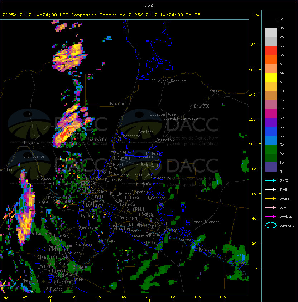Click the cyan 50YD arrow legend icon
298x302 pixels.
pos(271,180)
